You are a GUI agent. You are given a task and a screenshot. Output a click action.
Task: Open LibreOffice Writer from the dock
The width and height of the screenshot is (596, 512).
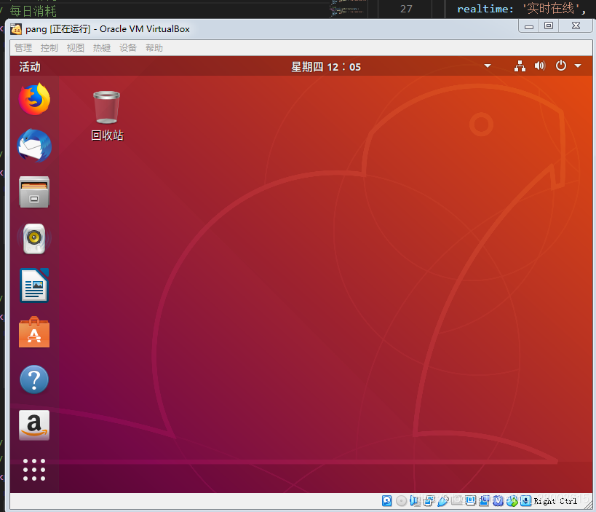(34, 285)
